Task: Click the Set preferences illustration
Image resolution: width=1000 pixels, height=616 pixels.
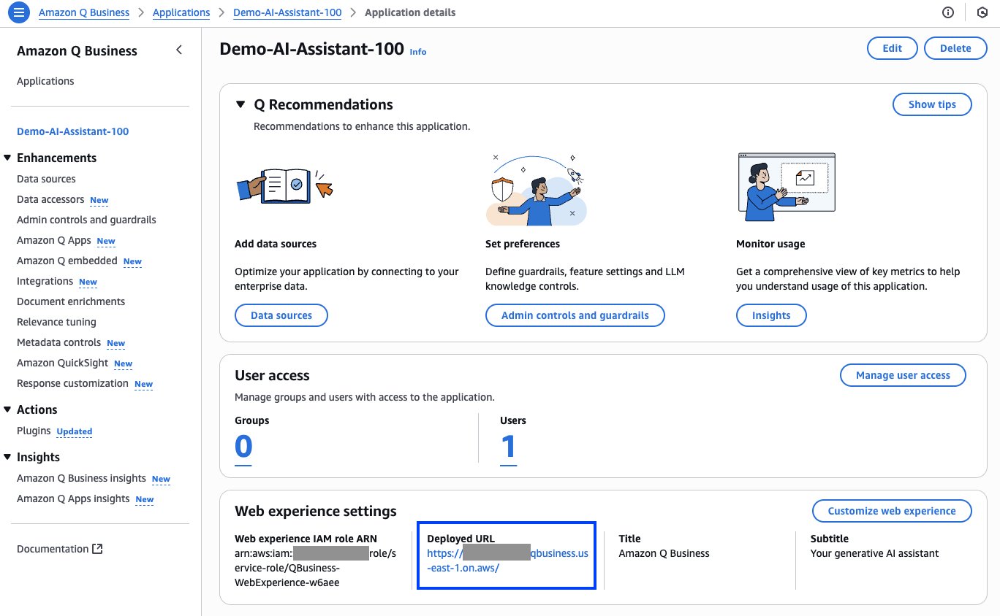Action: point(537,190)
